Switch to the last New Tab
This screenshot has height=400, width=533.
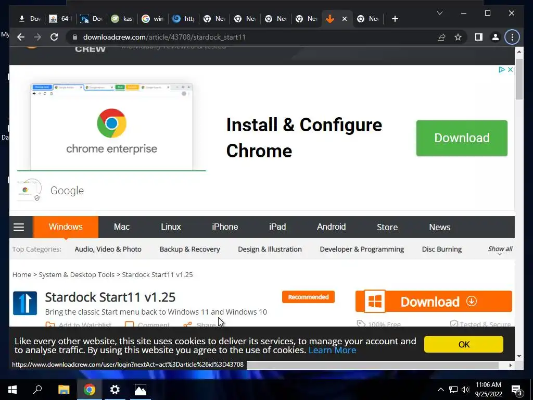click(x=368, y=19)
